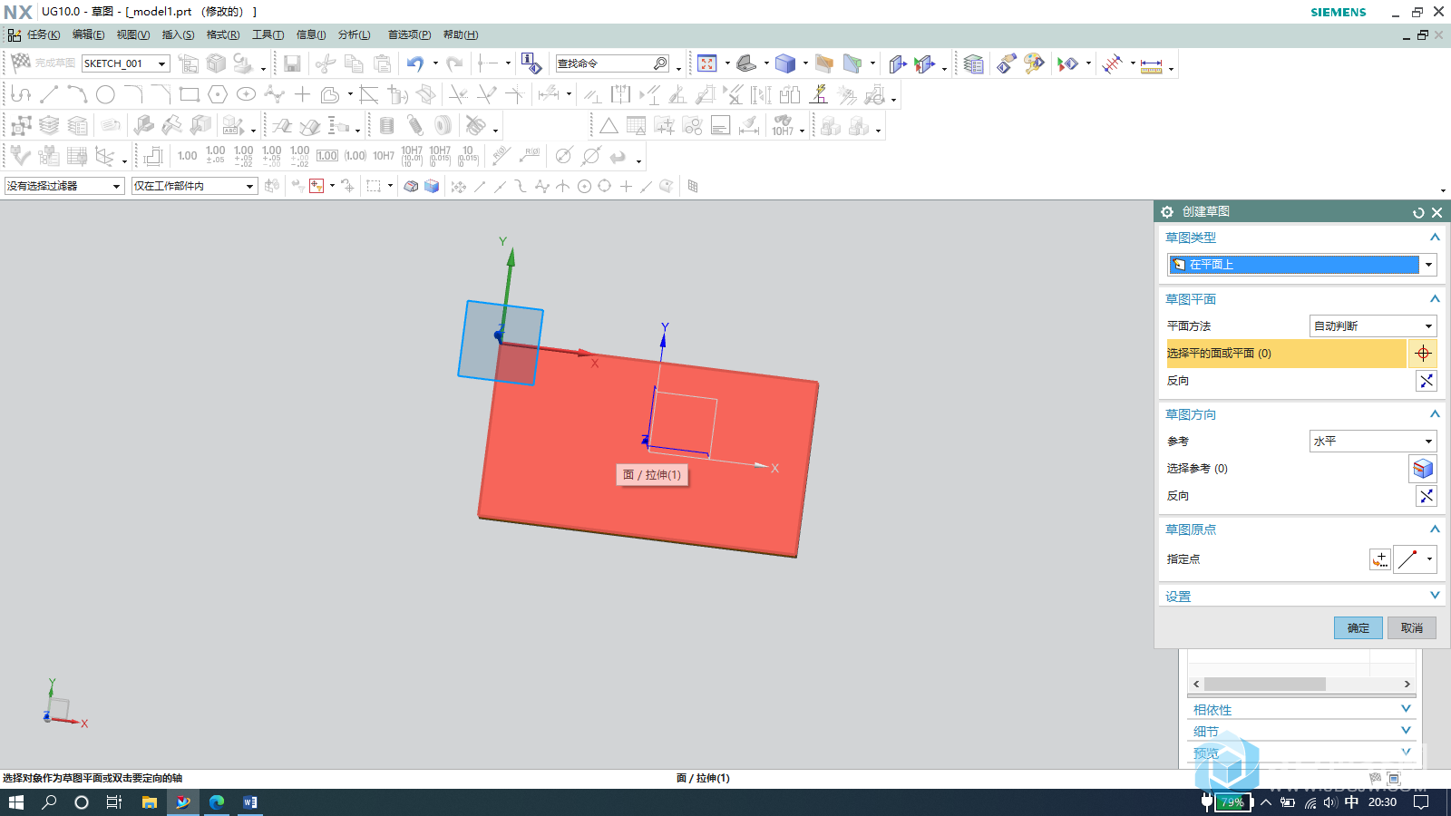Click the horizontal scrollbar thumb in lower panel

[x=1265, y=684]
